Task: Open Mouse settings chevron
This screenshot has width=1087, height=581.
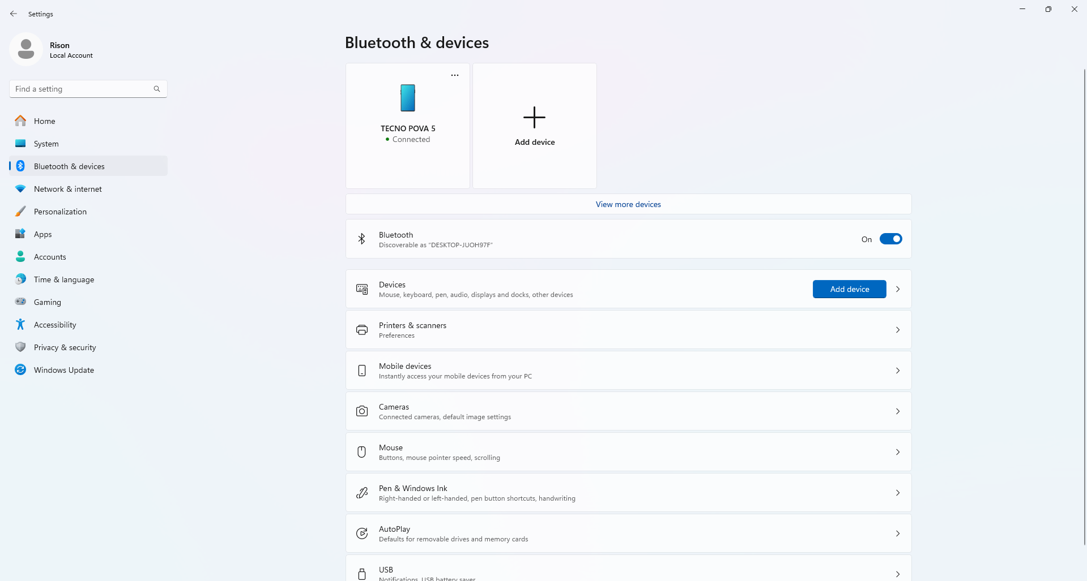Action: (898, 452)
